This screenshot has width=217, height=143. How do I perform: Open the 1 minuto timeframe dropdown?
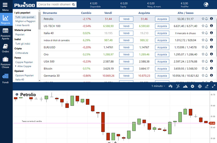click(158, 86)
